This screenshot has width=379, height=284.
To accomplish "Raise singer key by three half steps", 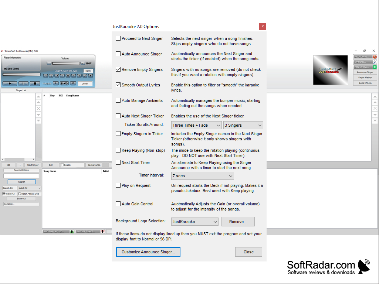I will [85, 76].
